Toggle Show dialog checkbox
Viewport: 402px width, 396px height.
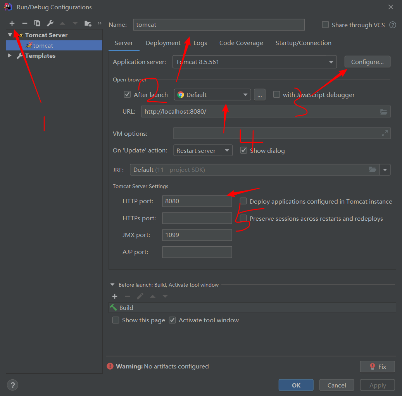click(243, 150)
